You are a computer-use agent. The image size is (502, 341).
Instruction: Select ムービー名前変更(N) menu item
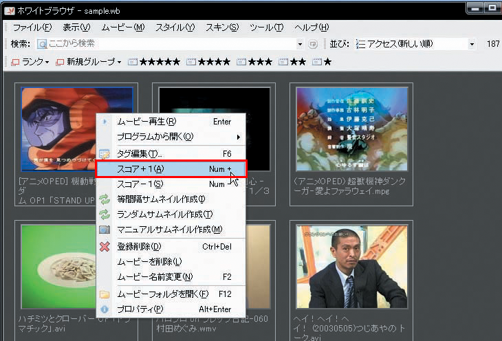171,276
